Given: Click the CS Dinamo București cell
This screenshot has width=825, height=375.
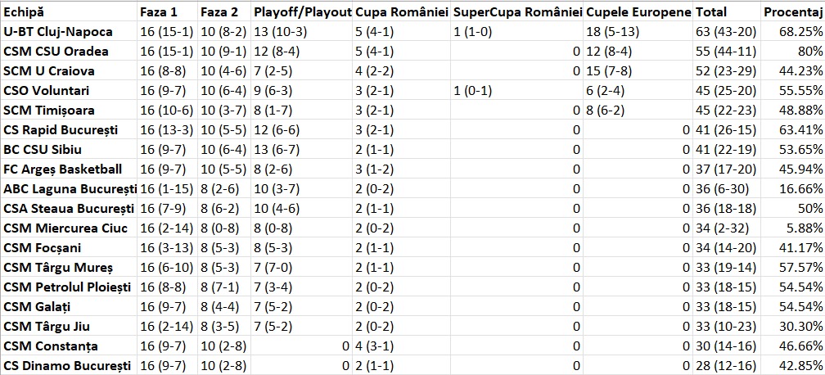Looking at the screenshot, I should point(70,365).
